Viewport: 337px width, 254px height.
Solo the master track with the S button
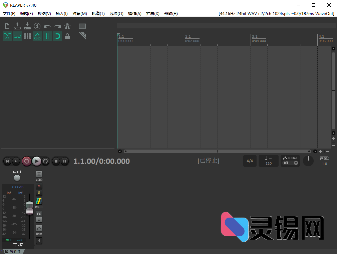click(39, 193)
